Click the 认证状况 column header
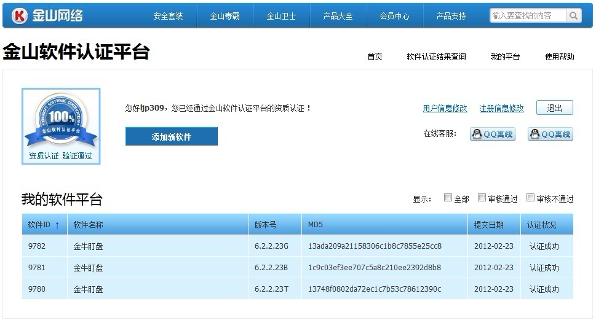596x323 pixels. tap(547, 224)
